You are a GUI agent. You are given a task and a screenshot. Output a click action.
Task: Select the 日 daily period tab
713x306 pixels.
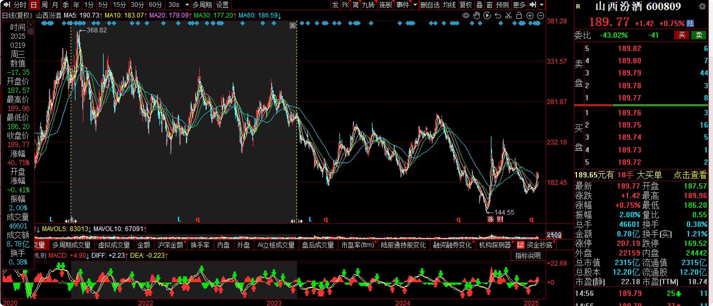click(x=34, y=5)
